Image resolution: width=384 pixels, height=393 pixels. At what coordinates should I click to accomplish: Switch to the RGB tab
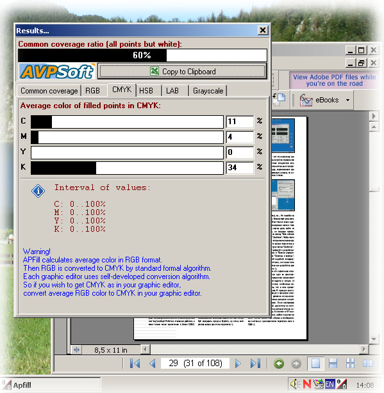tap(94, 91)
